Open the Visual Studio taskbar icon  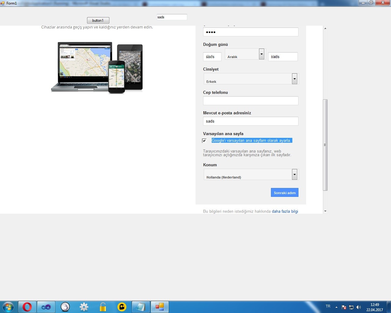pyautogui.click(x=46, y=307)
